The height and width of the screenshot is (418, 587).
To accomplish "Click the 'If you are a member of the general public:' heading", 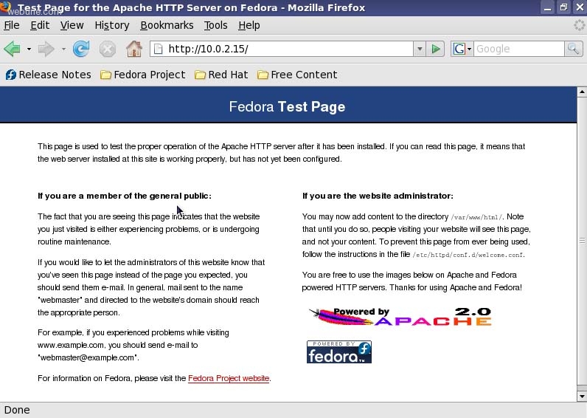I will click(x=125, y=196).
